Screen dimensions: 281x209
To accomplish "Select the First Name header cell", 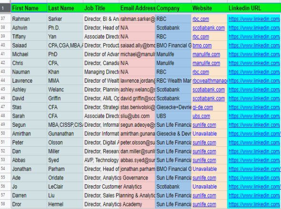I will 29,8.
